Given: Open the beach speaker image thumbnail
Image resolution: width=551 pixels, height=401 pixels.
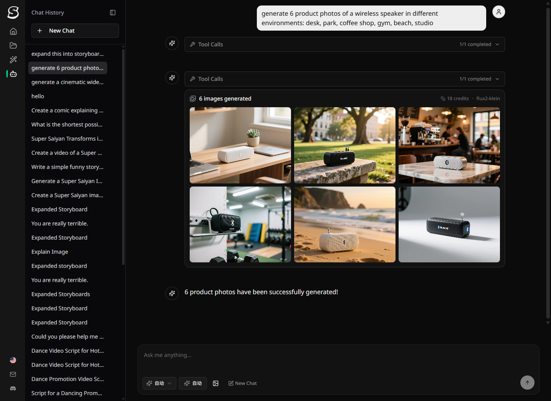Looking at the screenshot, I should pyautogui.click(x=344, y=224).
